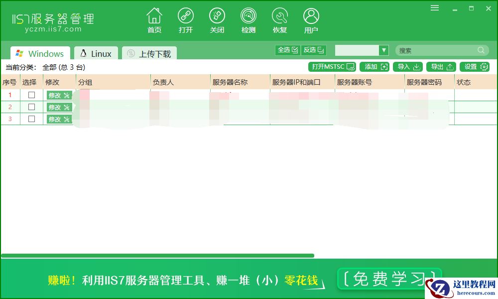498x299 pixels.
Task: Click 全选 to select all servers
Action: tap(287, 50)
